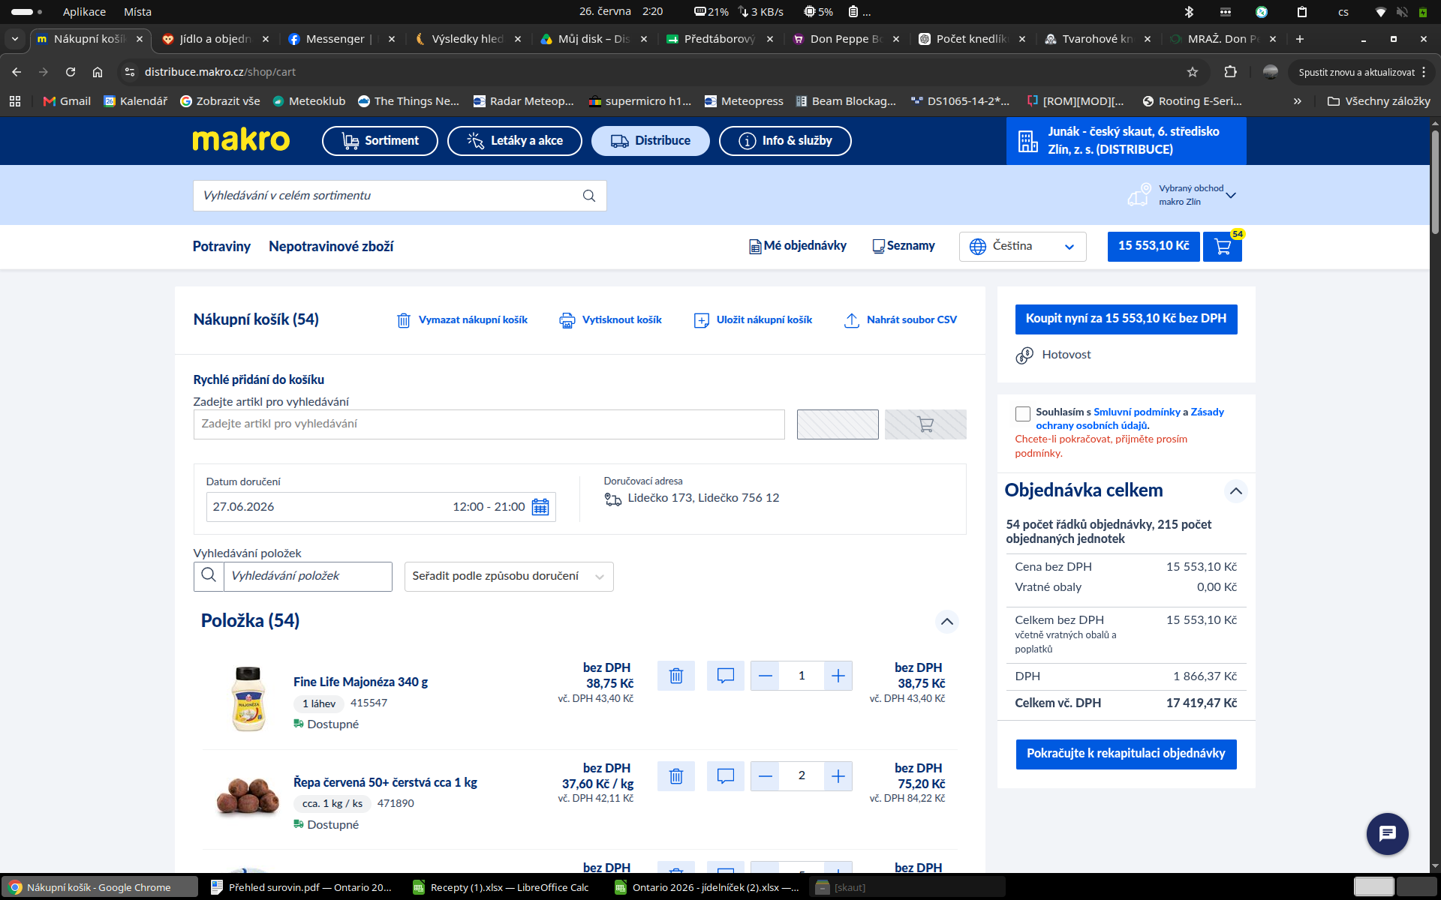Open the chat support bubble
The height and width of the screenshot is (900, 1441).
coord(1387,833)
